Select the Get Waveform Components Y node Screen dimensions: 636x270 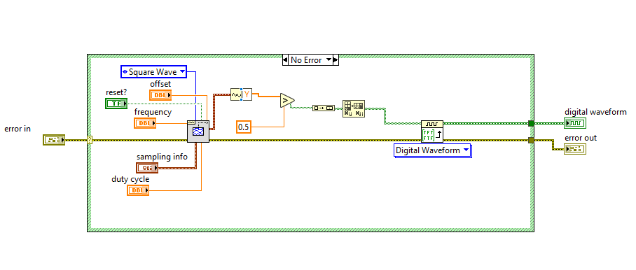pyautogui.click(x=242, y=94)
